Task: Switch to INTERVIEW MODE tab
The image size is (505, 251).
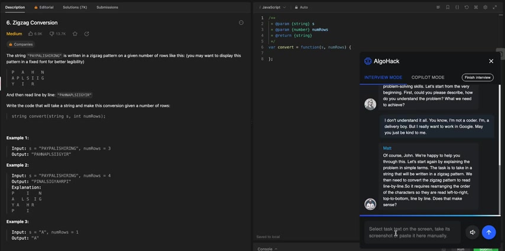Action: (x=383, y=77)
